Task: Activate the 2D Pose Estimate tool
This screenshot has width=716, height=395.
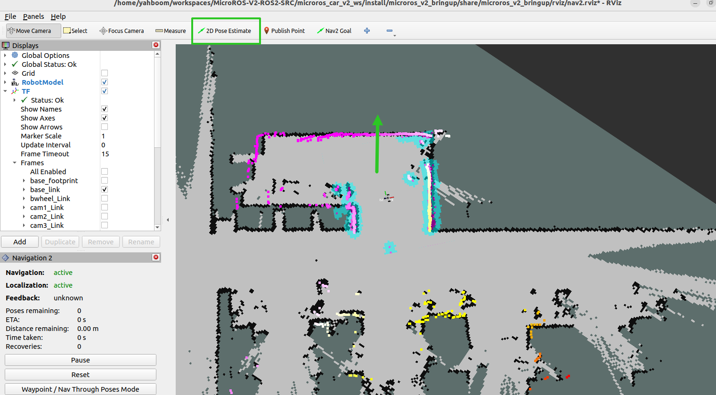Action: [x=225, y=31]
